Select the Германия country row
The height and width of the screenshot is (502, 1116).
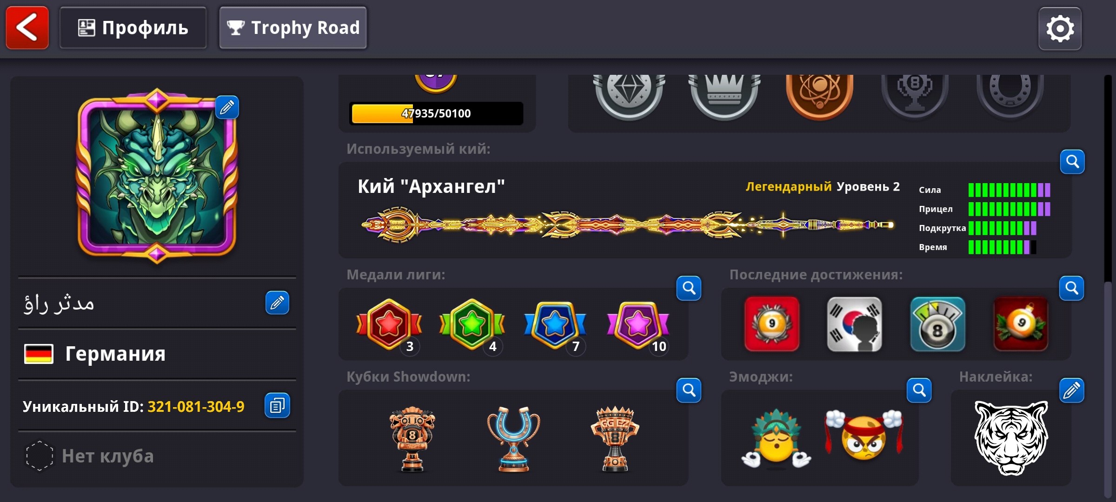pos(157,354)
